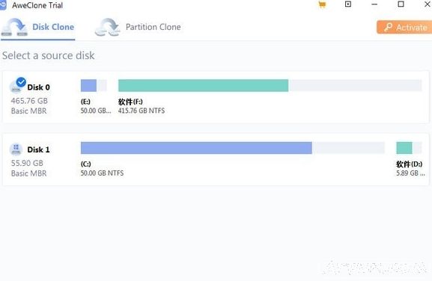Select Disk 0 as source disk

216,97
